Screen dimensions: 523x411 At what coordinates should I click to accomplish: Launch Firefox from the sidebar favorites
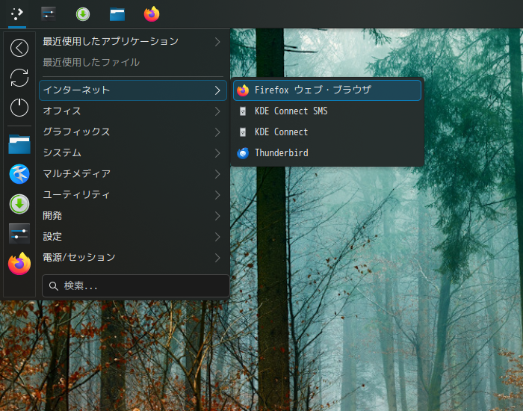coord(19,264)
